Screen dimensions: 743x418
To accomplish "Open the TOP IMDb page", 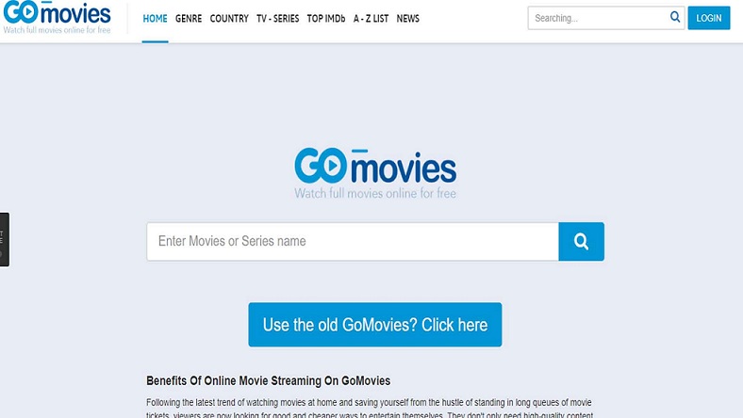I will coord(326,19).
